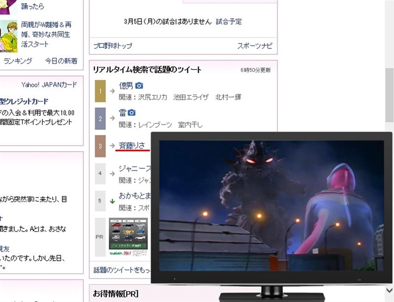
Task: Click the の入会＆利用で最大10,00 text
Action: click(x=37, y=113)
